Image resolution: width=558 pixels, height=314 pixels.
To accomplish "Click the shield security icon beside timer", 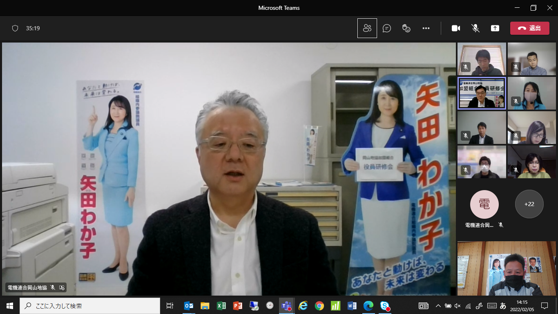I will [15, 28].
